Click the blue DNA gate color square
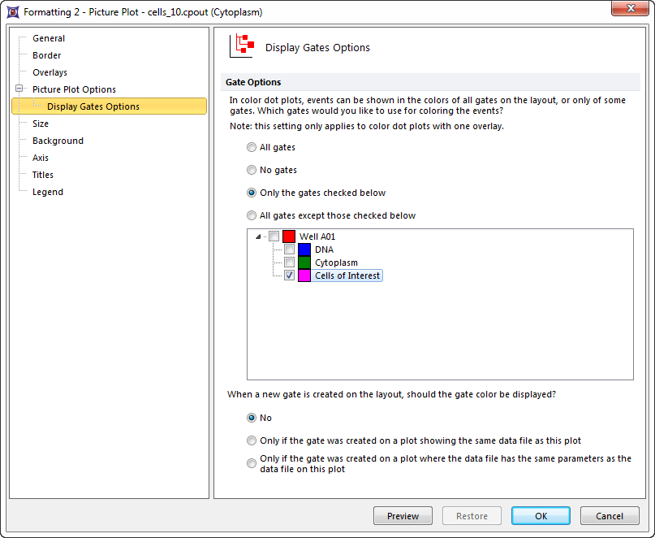This screenshot has height=538, width=655. pos(304,249)
